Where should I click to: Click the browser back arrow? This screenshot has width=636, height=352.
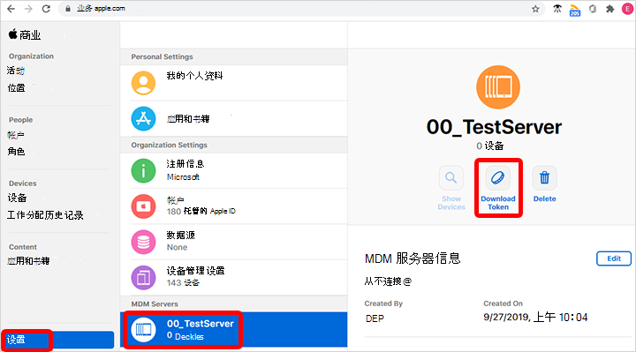point(11,9)
